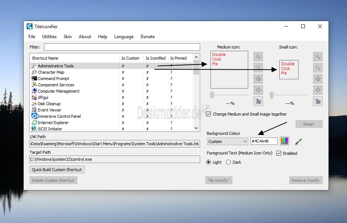Select the Character Map row

click(112, 72)
